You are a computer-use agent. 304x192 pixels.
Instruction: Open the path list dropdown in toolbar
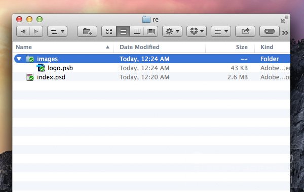point(57,31)
